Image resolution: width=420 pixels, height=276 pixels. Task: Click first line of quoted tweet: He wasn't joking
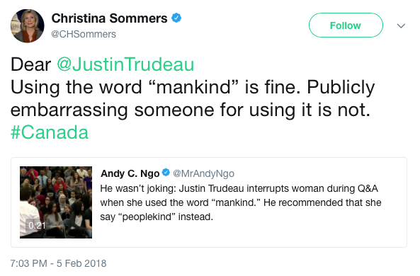click(239, 188)
